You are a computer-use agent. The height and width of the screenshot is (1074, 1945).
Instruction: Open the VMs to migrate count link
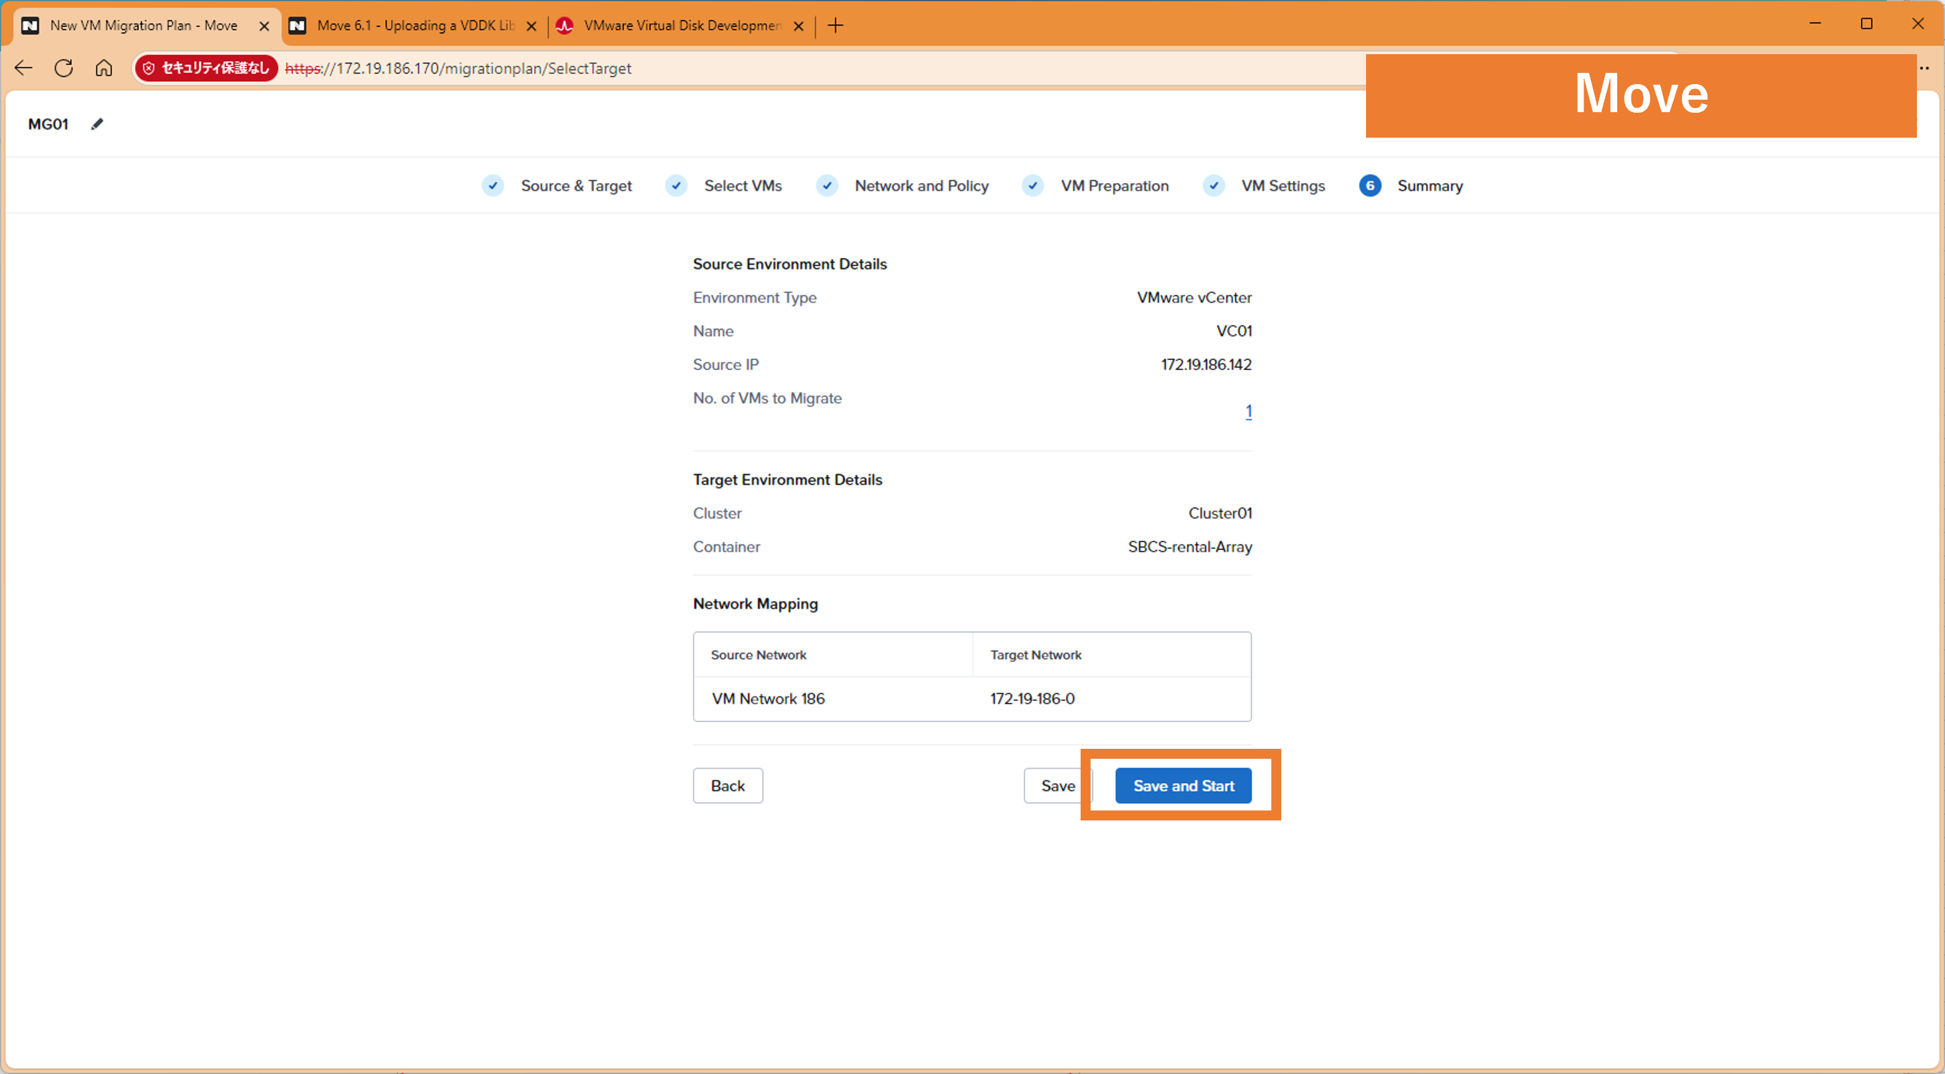point(1248,412)
